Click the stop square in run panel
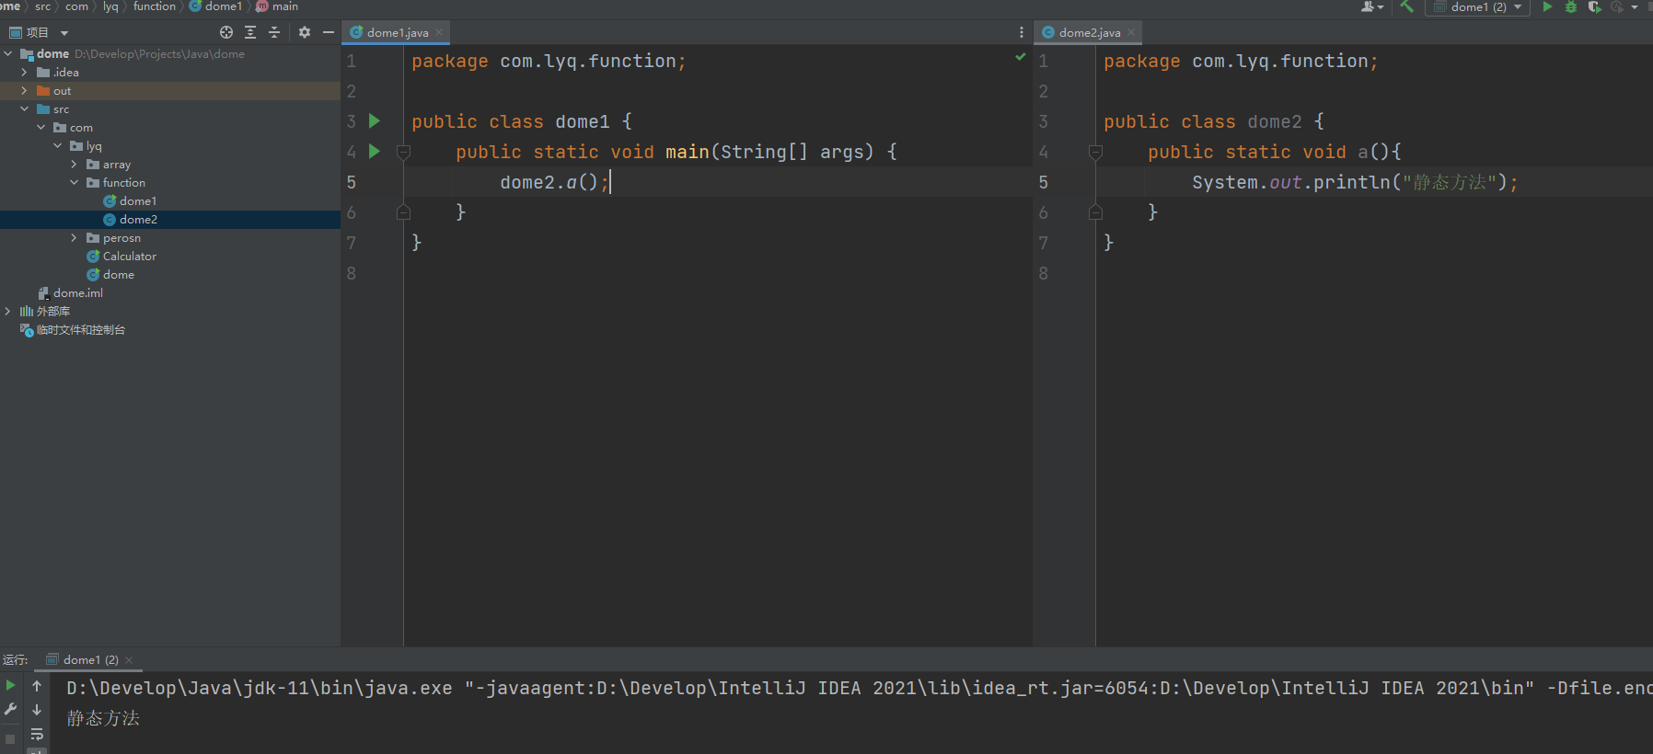 pos(10,738)
